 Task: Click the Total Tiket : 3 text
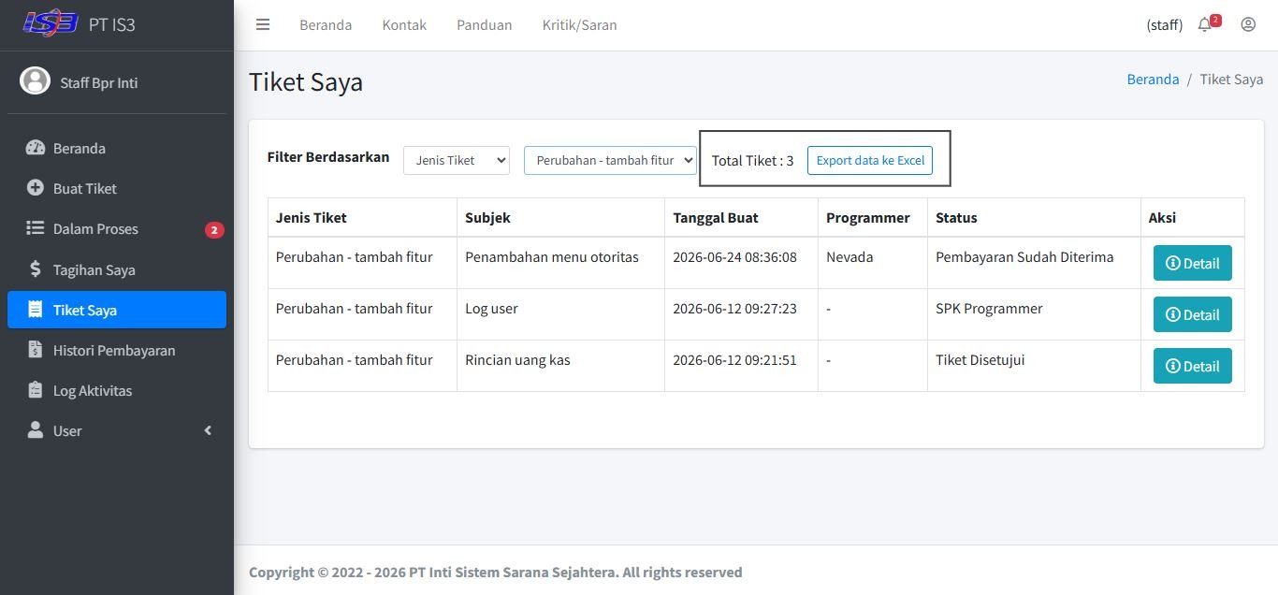(752, 160)
